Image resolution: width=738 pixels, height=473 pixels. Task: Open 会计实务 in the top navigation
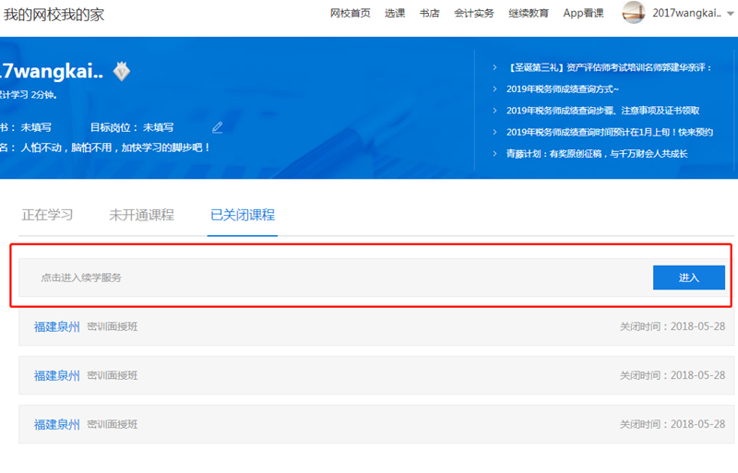point(473,13)
